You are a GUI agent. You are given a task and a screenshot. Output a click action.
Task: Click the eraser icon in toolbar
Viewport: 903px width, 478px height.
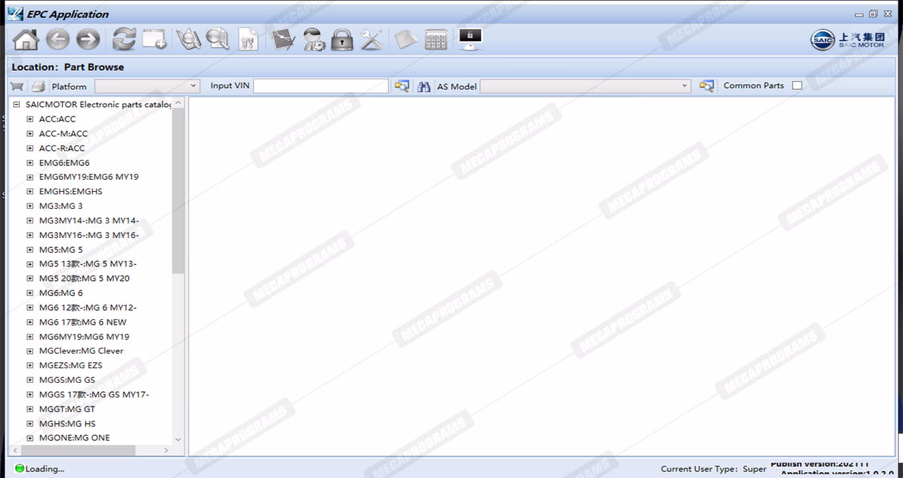click(x=406, y=39)
